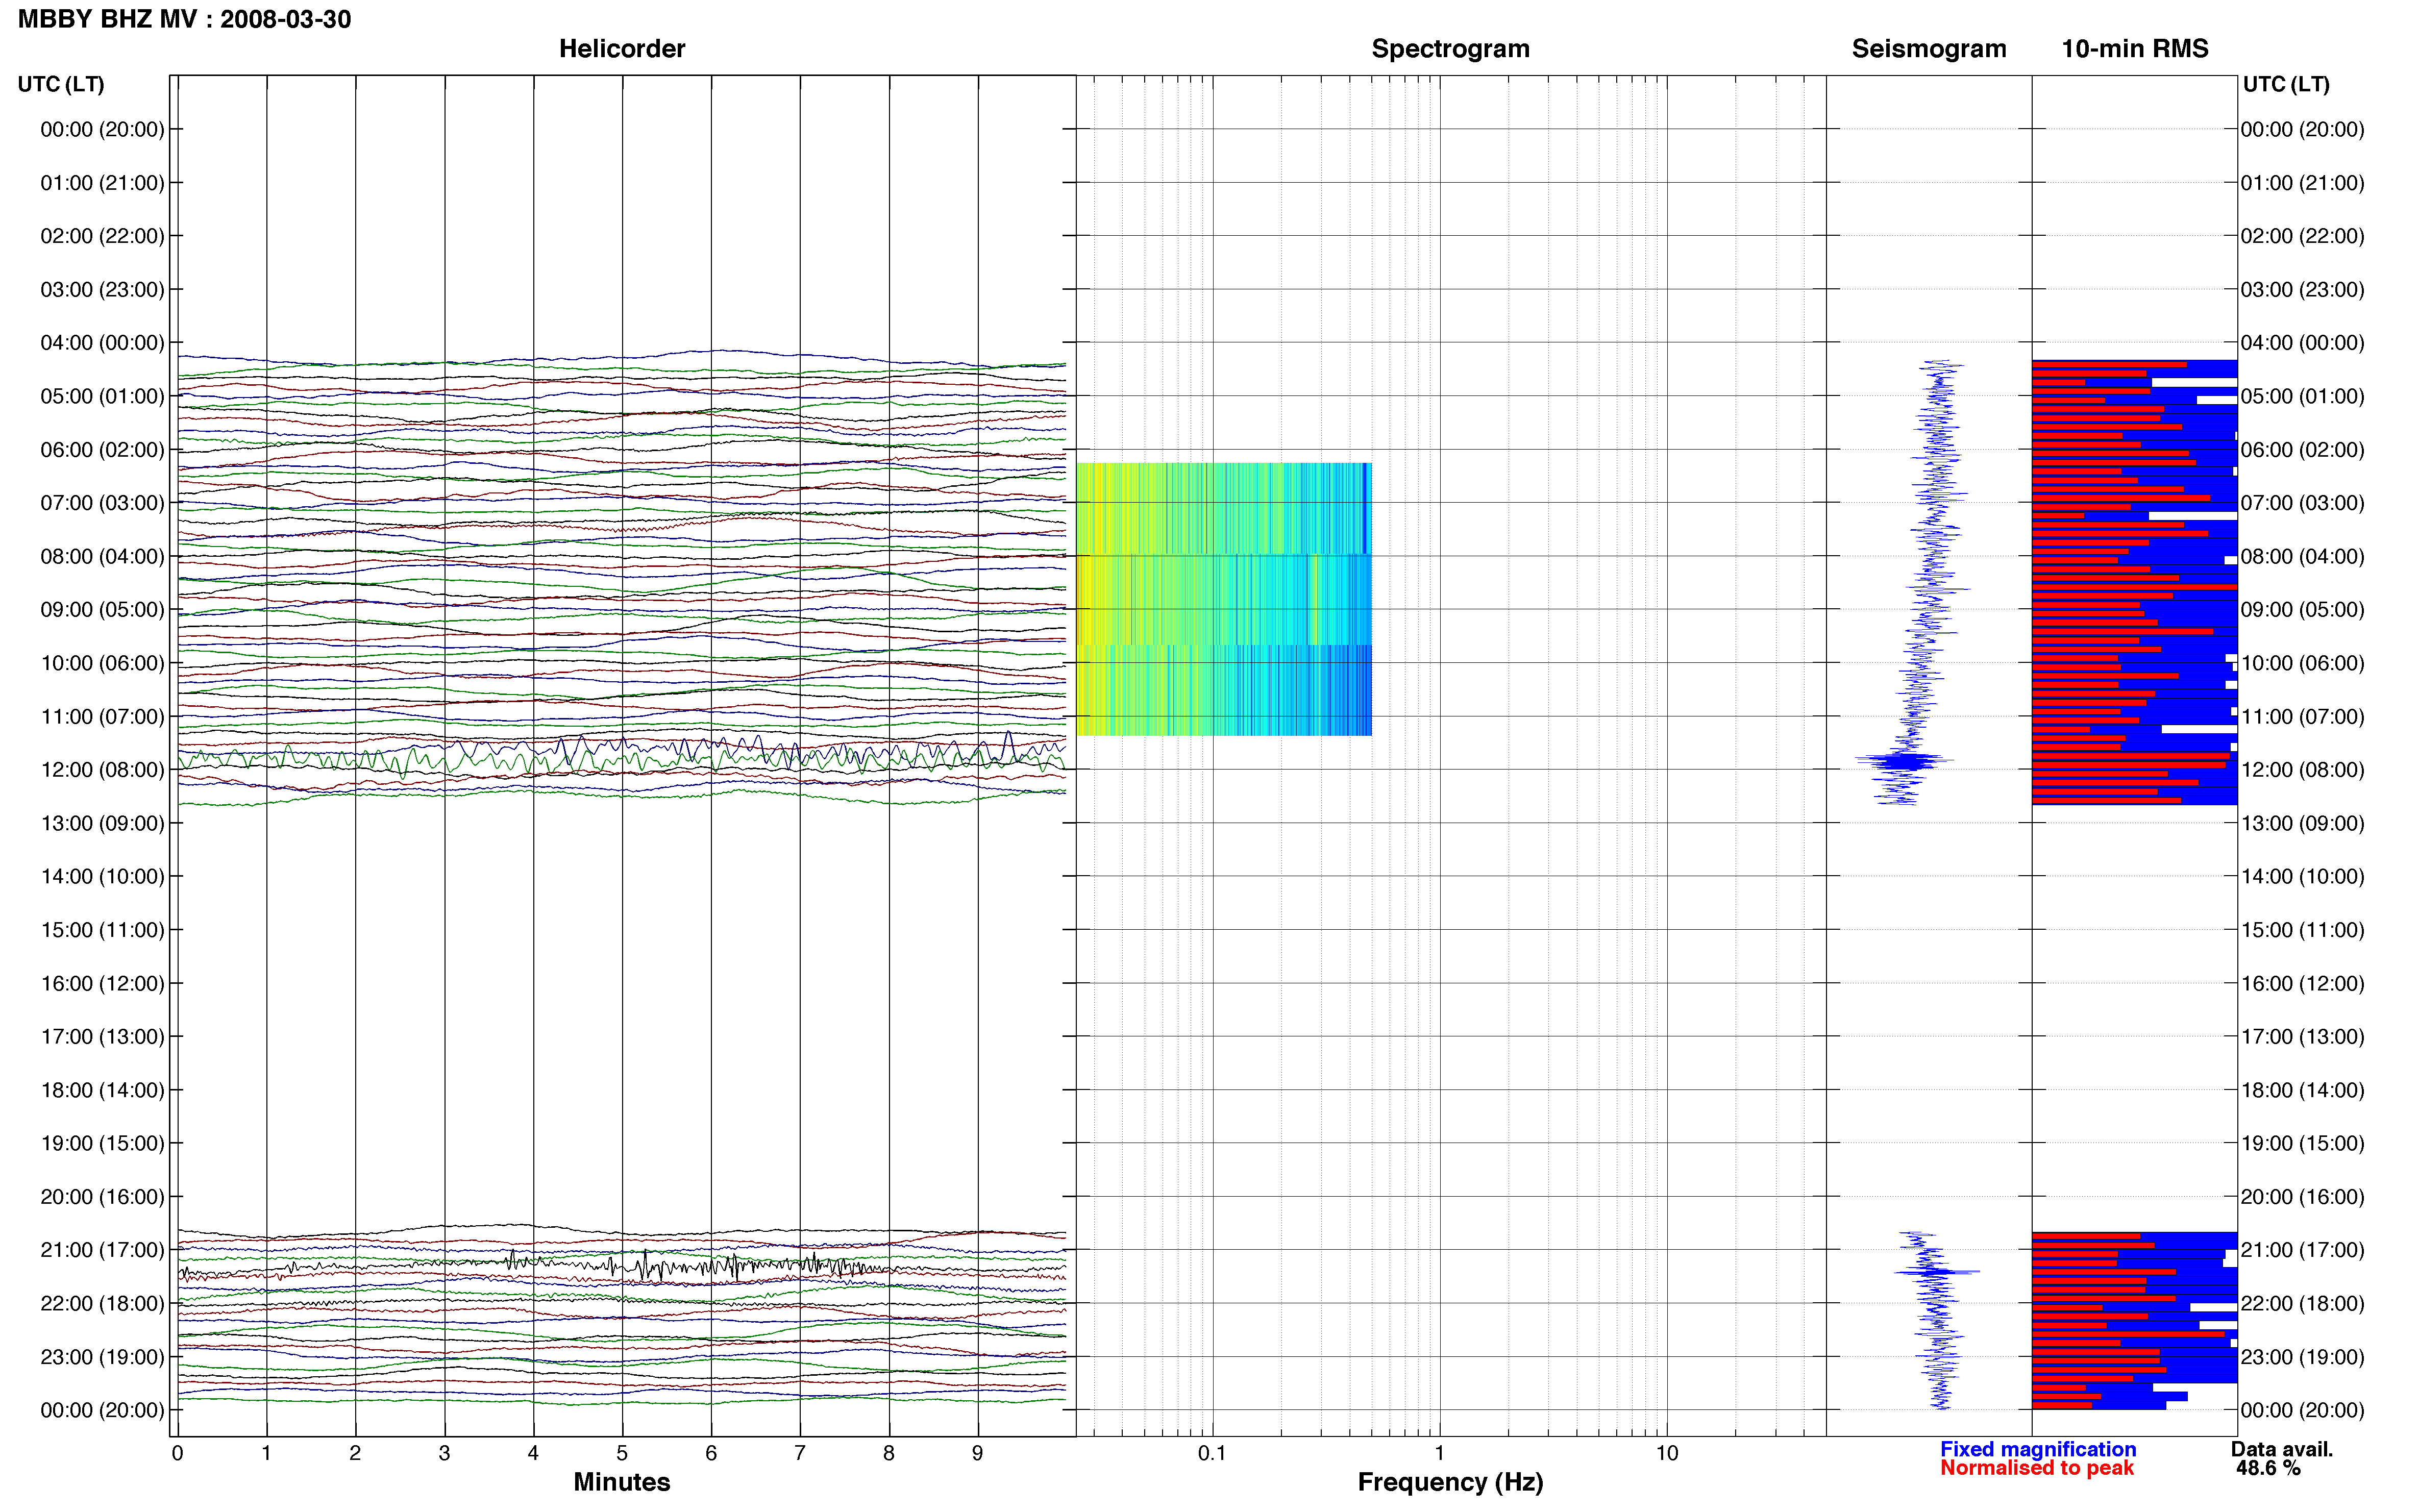
Task: Select the Helicorder panel heading
Action: [622, 49]
